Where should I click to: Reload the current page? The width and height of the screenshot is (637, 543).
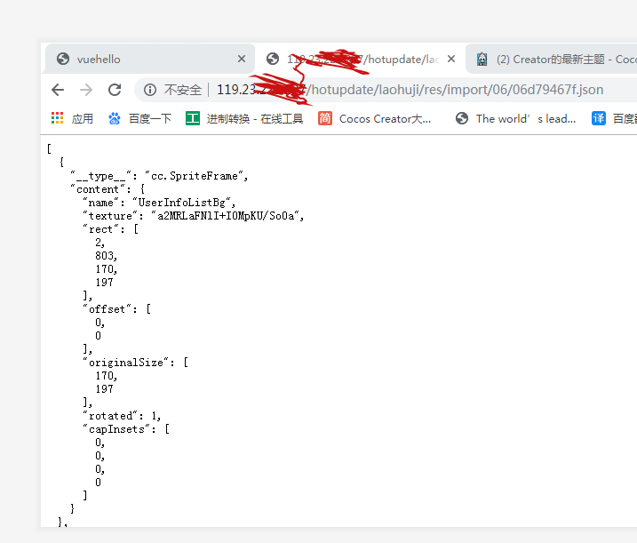point(115,90)
